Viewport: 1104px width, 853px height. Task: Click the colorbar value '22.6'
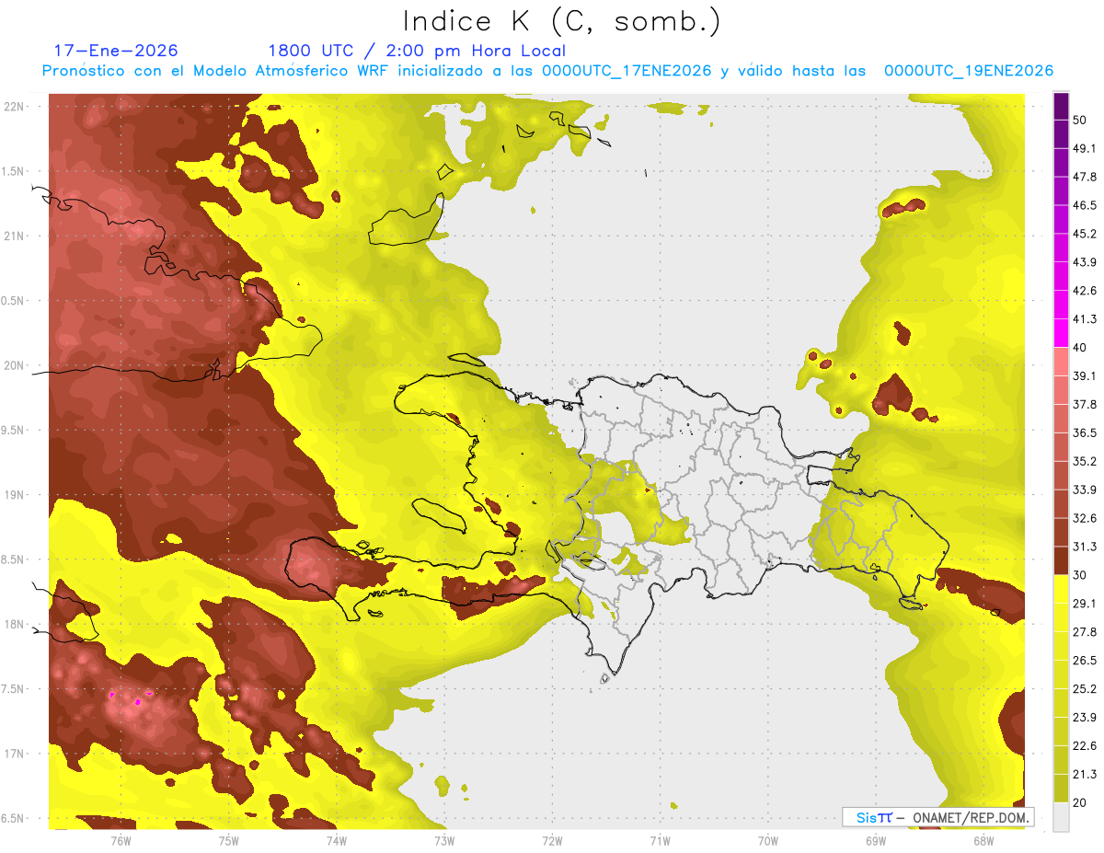tap(1085, 746)
